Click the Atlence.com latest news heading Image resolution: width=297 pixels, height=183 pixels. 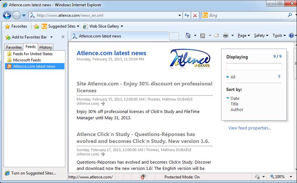tap(111, 53)
